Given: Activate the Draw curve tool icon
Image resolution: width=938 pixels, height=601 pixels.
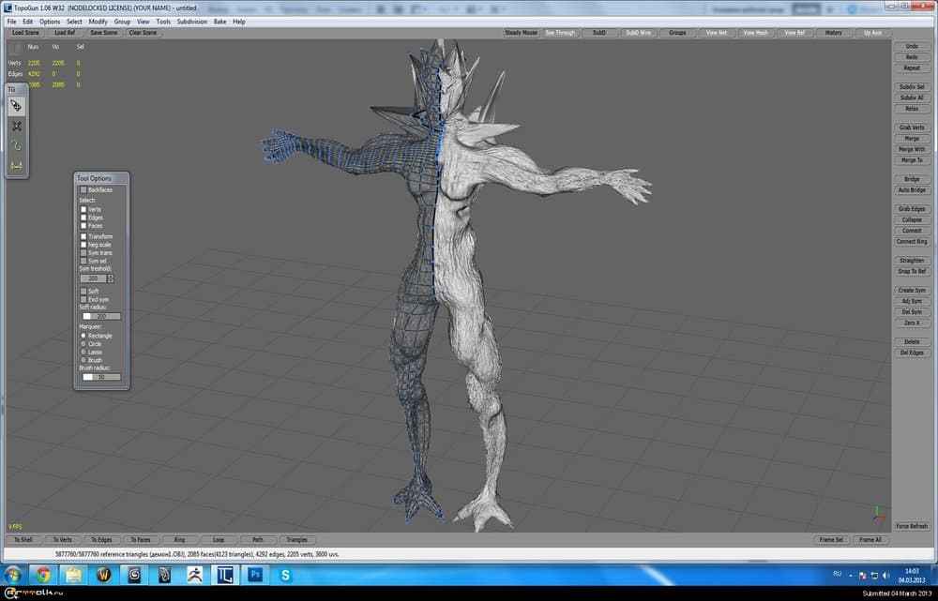Looking at the screenshot, I should click(17, 145).
